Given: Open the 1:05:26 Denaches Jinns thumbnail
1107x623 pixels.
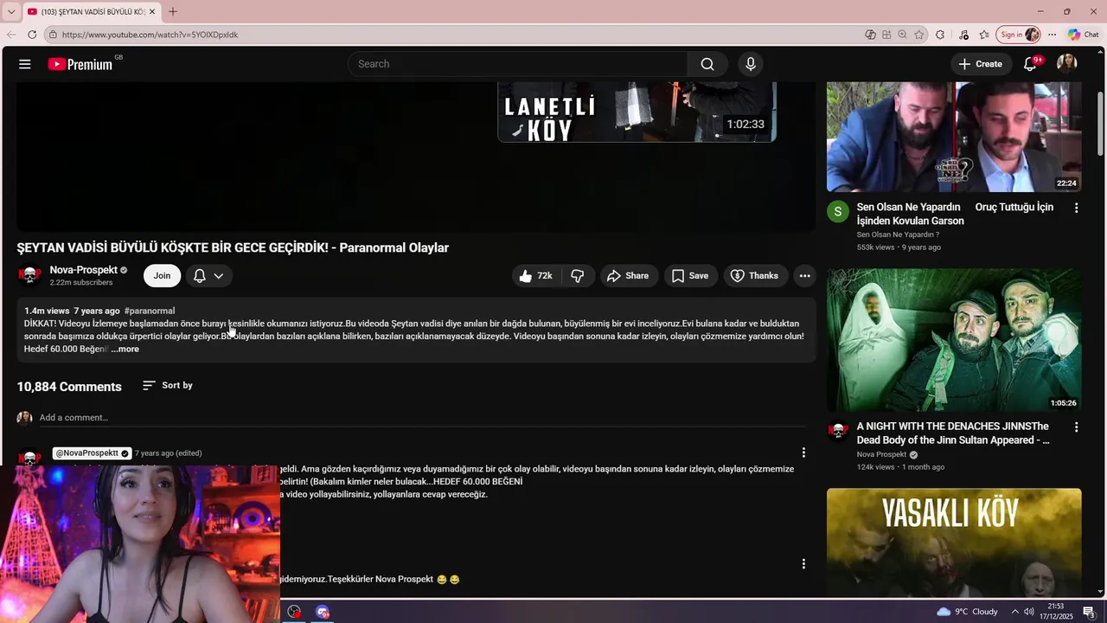Looking at the screenshot, I should point(954,340).
